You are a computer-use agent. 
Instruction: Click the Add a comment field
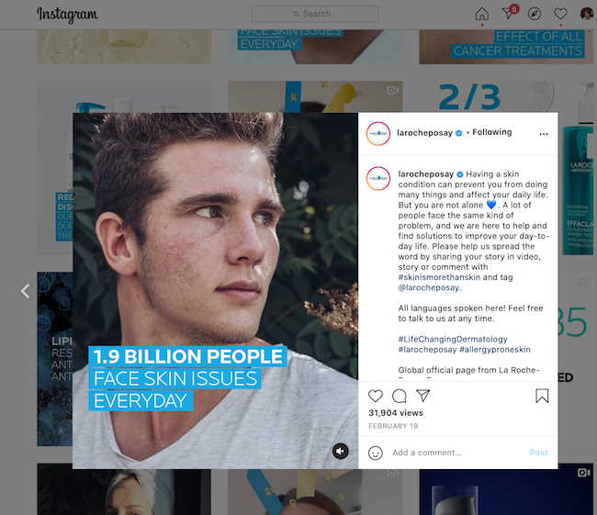point(456,453)
